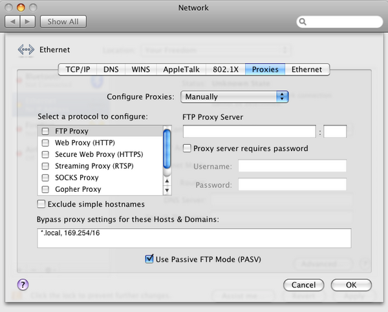Switch to the TCP/IP tab
The height and width of the screenshot is (312, 388).
(x=78, y=70)
